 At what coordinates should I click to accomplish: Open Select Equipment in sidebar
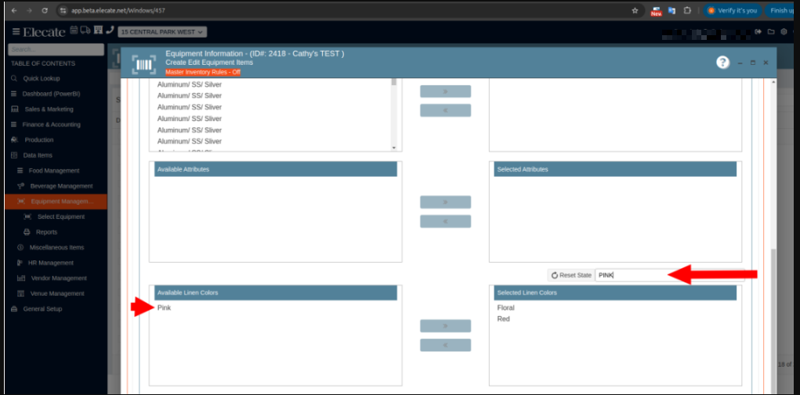point(60,217)
